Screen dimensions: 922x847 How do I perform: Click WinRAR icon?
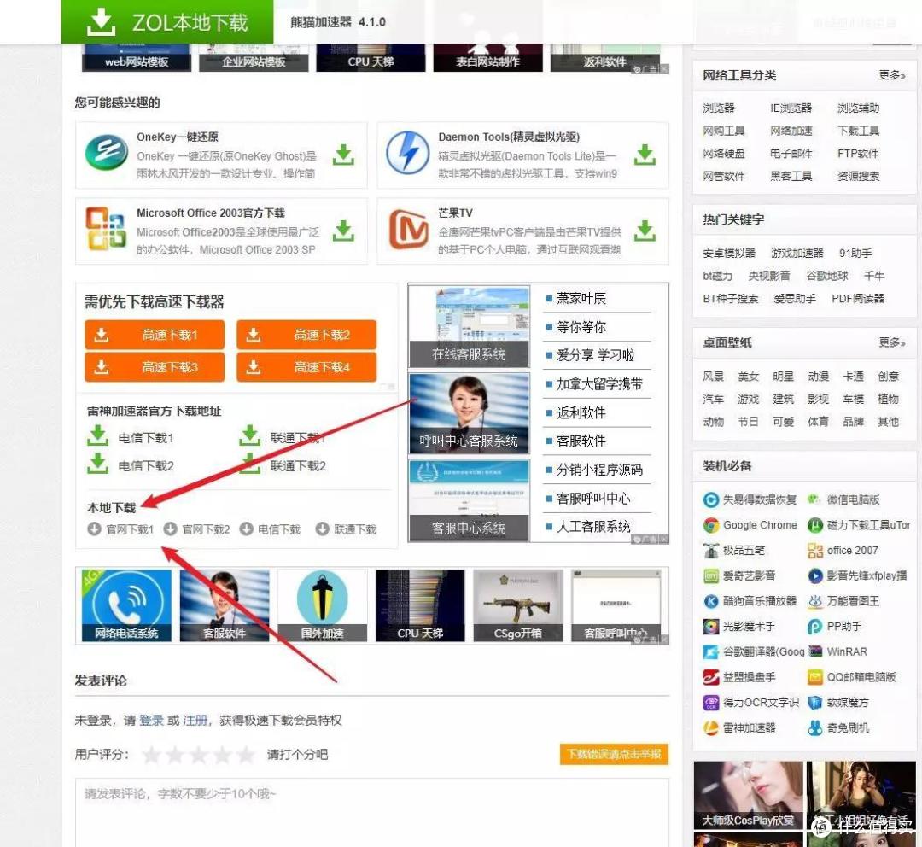coord(815,651)
